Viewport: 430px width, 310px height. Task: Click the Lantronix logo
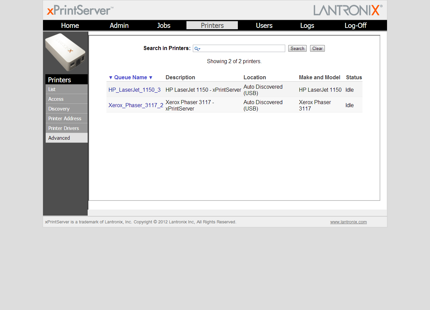point(348,10)
